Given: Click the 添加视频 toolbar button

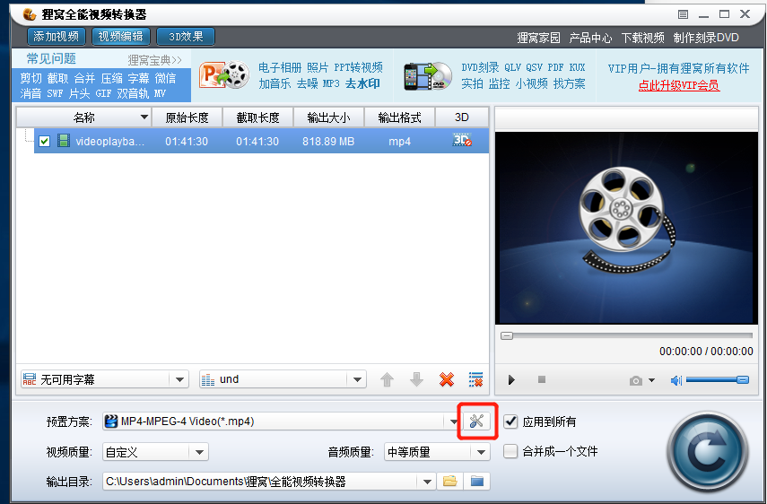Looking at the screenshot, I should [57, 37].
